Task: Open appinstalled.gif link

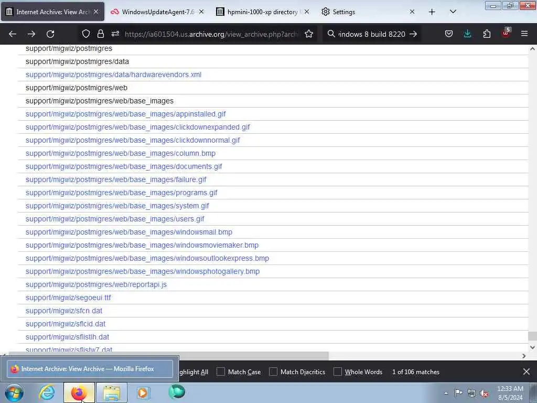Action: click(x=126, y=114)
